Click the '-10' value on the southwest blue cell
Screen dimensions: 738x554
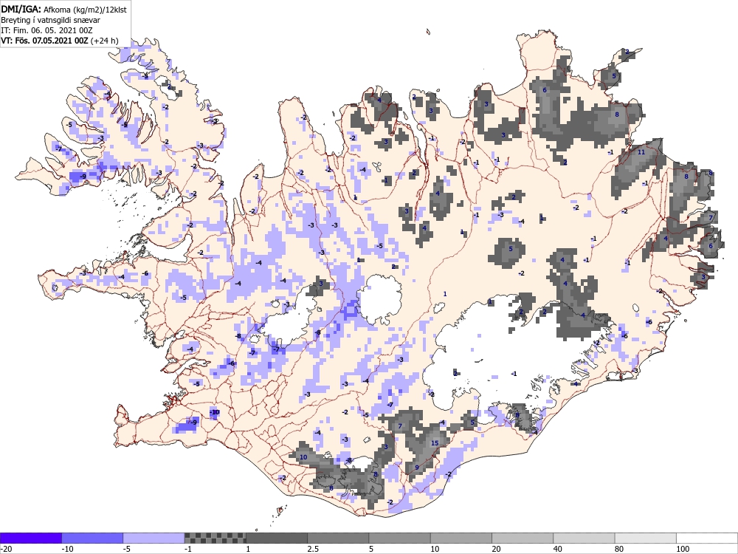tap(214, 412)
